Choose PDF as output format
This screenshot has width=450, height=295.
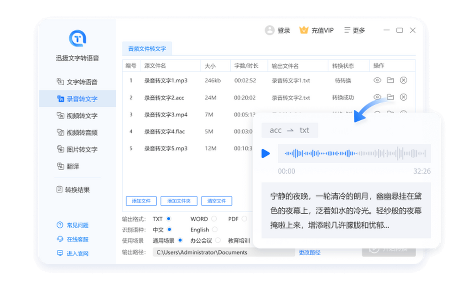244,219
